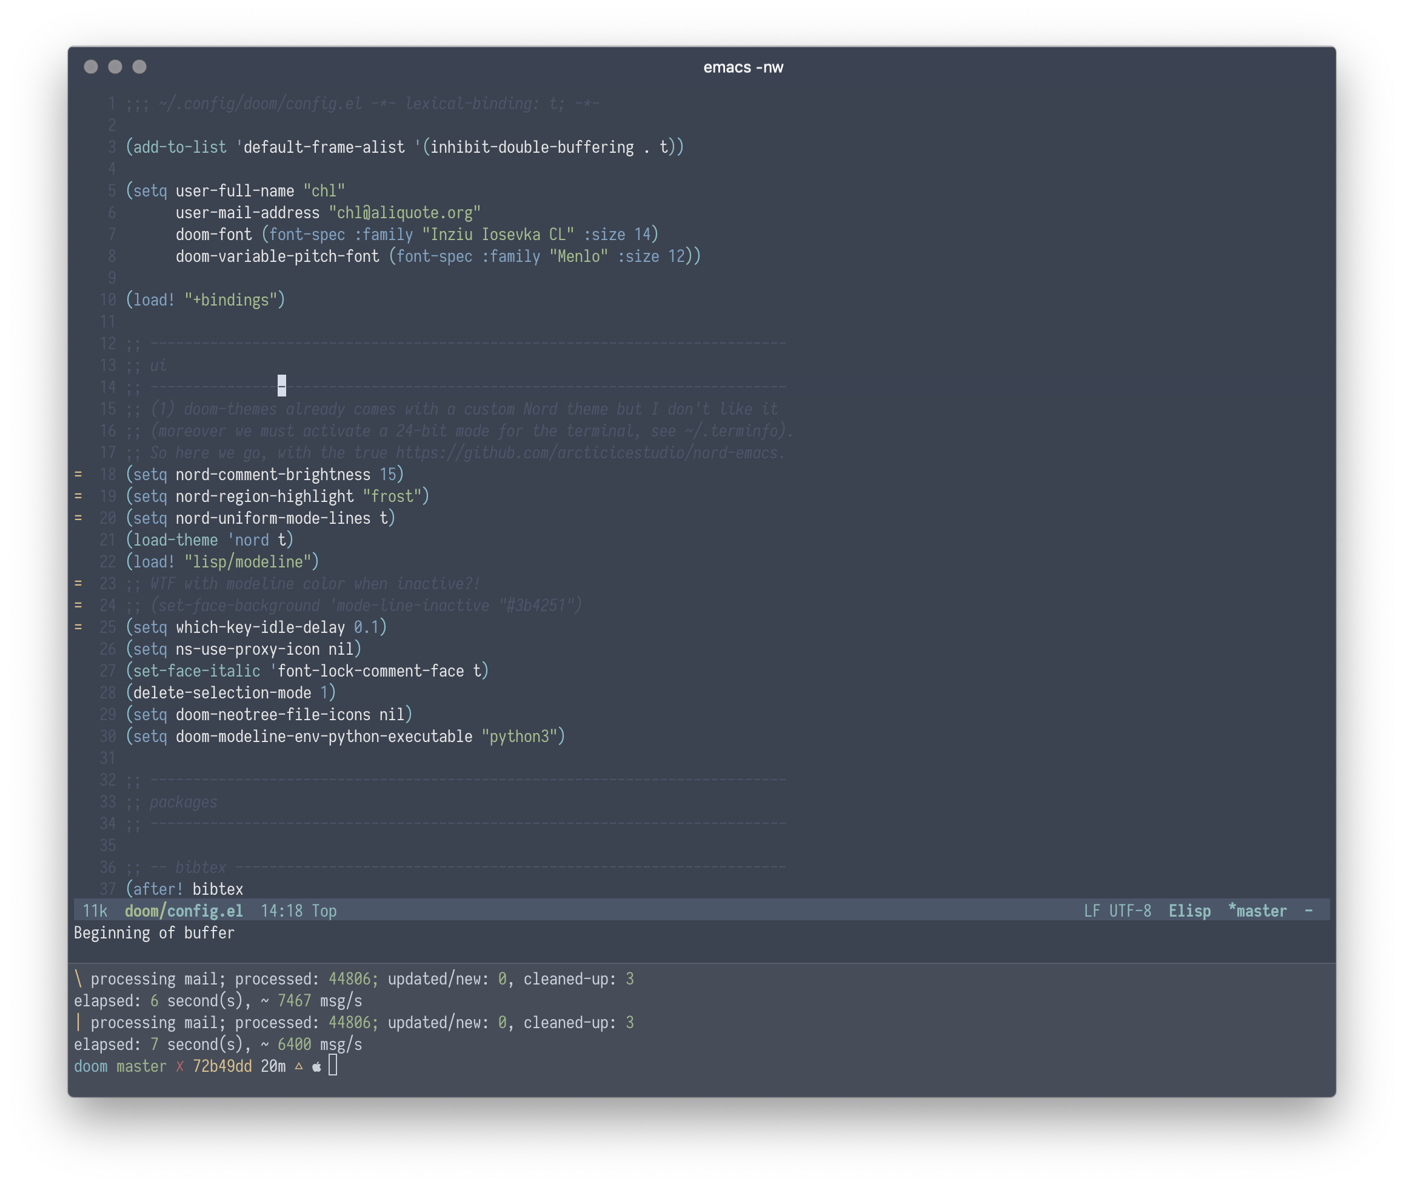The width and height of the screenshot is (1404, 1187).
Task: Click the red X git status symbol
Action: point(179,1066)
